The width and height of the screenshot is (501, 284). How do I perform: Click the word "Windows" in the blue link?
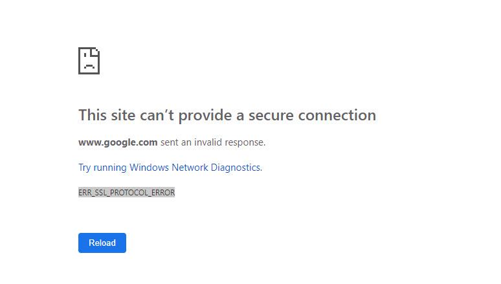tap(149, 168)
